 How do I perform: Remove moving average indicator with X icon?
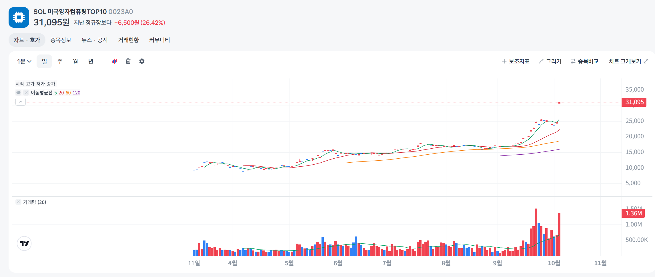click(26, 93)
